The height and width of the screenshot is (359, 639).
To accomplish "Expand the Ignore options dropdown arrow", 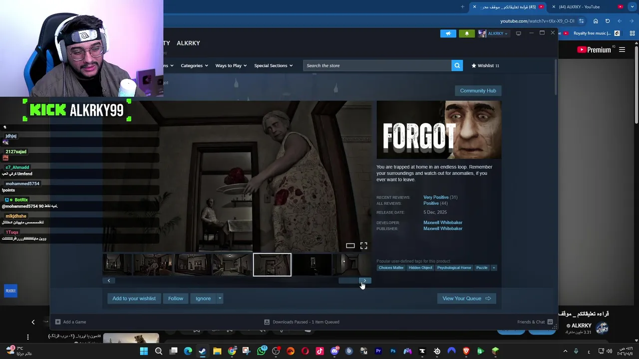I will pos(220,298).
